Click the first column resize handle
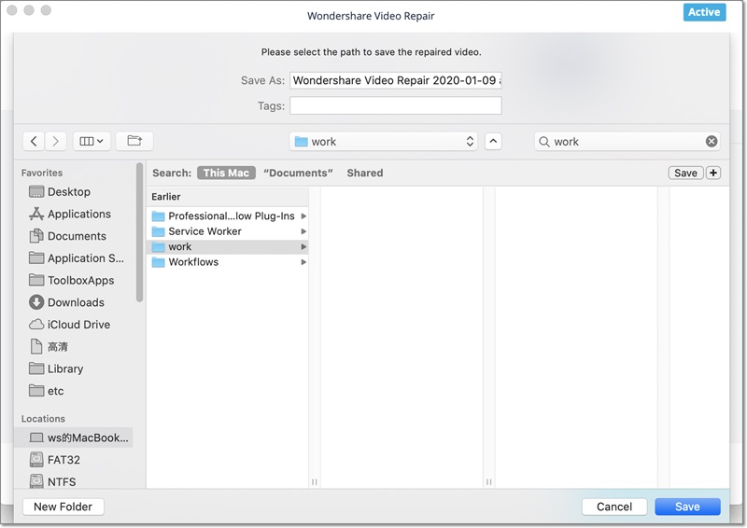Image resolution: width=747 pixels, height=528 pixels. click(x=315, y=481)
